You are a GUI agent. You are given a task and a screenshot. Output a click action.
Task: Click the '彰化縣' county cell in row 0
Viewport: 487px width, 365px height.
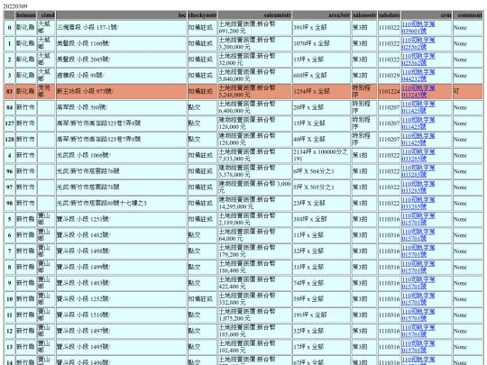coord(26,27)
